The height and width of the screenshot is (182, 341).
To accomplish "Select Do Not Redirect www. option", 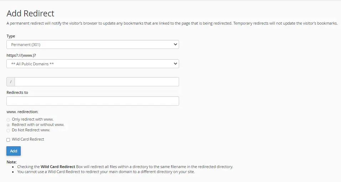I will point(8,130).
